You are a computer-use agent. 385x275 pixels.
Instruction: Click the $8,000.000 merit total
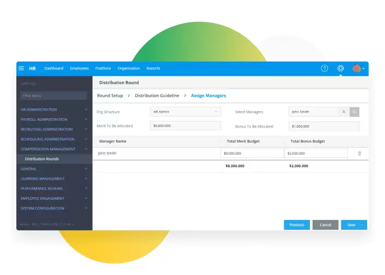click(235, 166)
